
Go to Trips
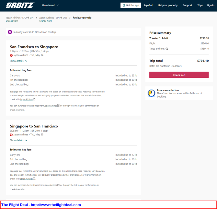200,5
